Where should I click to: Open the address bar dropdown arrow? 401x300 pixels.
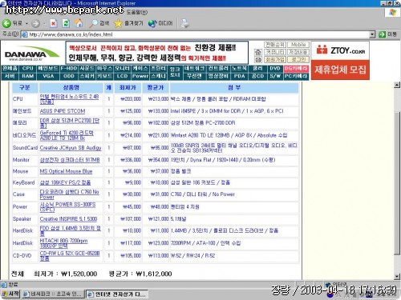click(x=372, y=34)
